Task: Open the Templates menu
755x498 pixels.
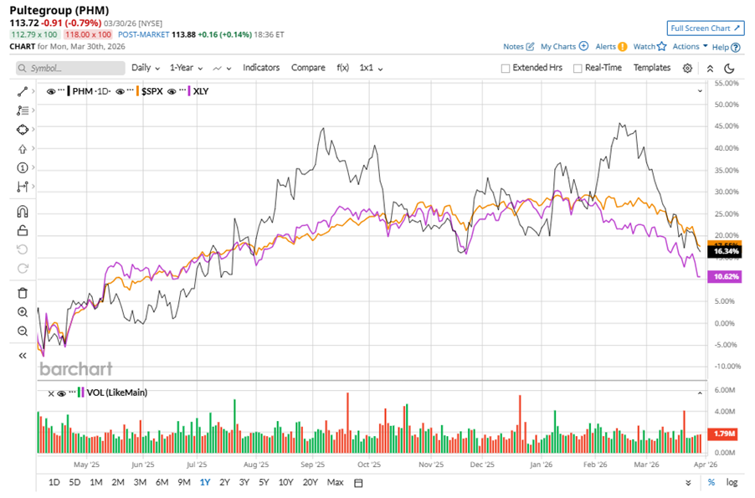Action: [x=652, y=68]
